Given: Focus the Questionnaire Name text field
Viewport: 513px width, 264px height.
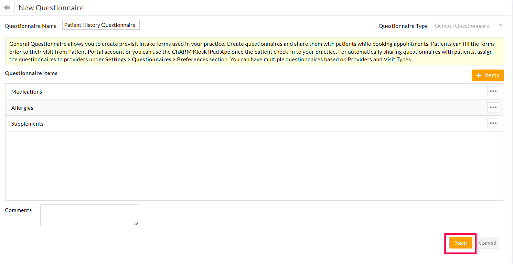Looking at the screenshot, I should pyautogui.click(x=101, y=25).
